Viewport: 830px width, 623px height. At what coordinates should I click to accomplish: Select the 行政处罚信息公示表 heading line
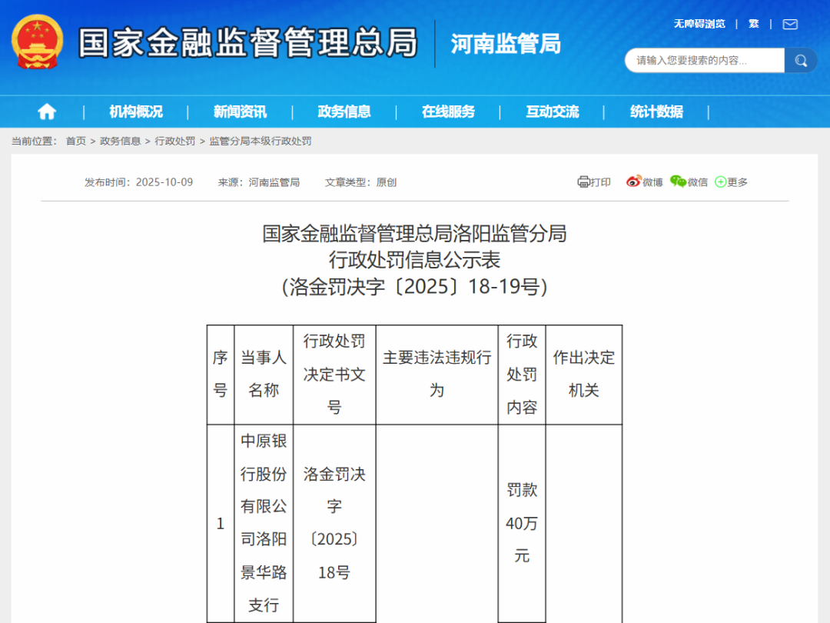pos(414,260)
